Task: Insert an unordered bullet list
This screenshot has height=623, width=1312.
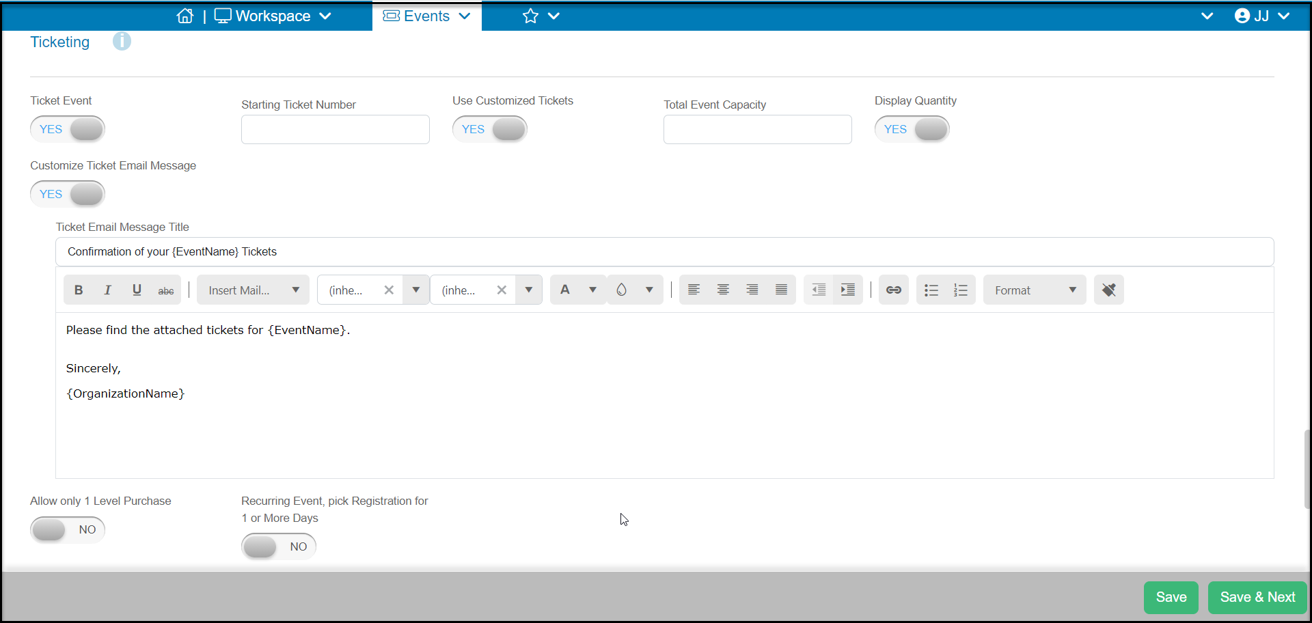Action: 931,290
